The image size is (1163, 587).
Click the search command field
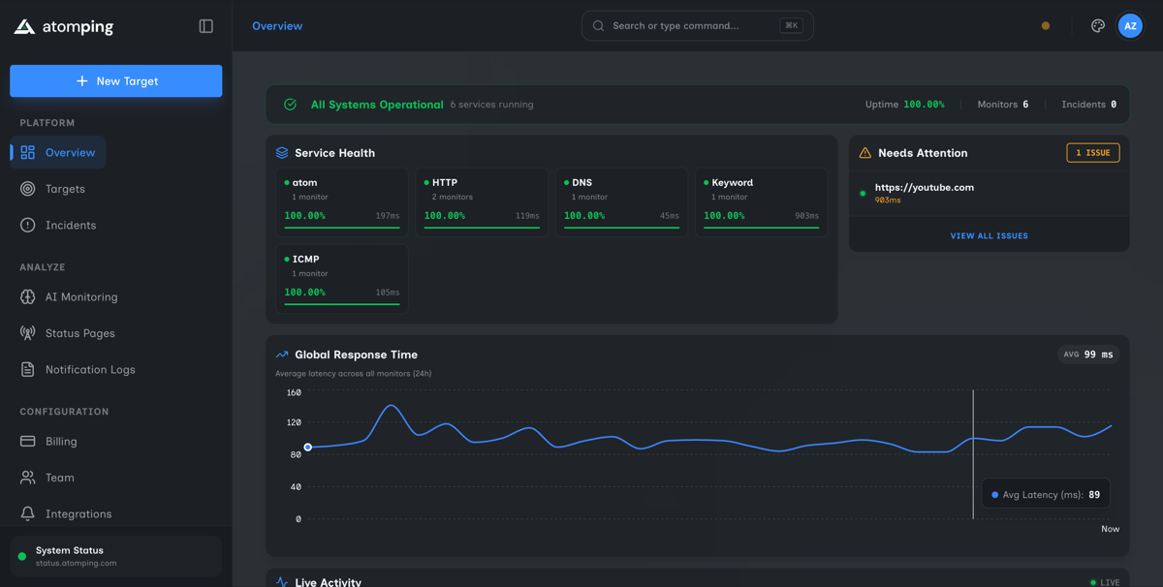tap(697, 25)
